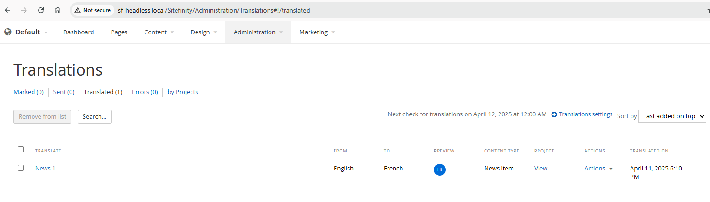
Task: Open the Sort by dropdown
Action: [672, 116]
